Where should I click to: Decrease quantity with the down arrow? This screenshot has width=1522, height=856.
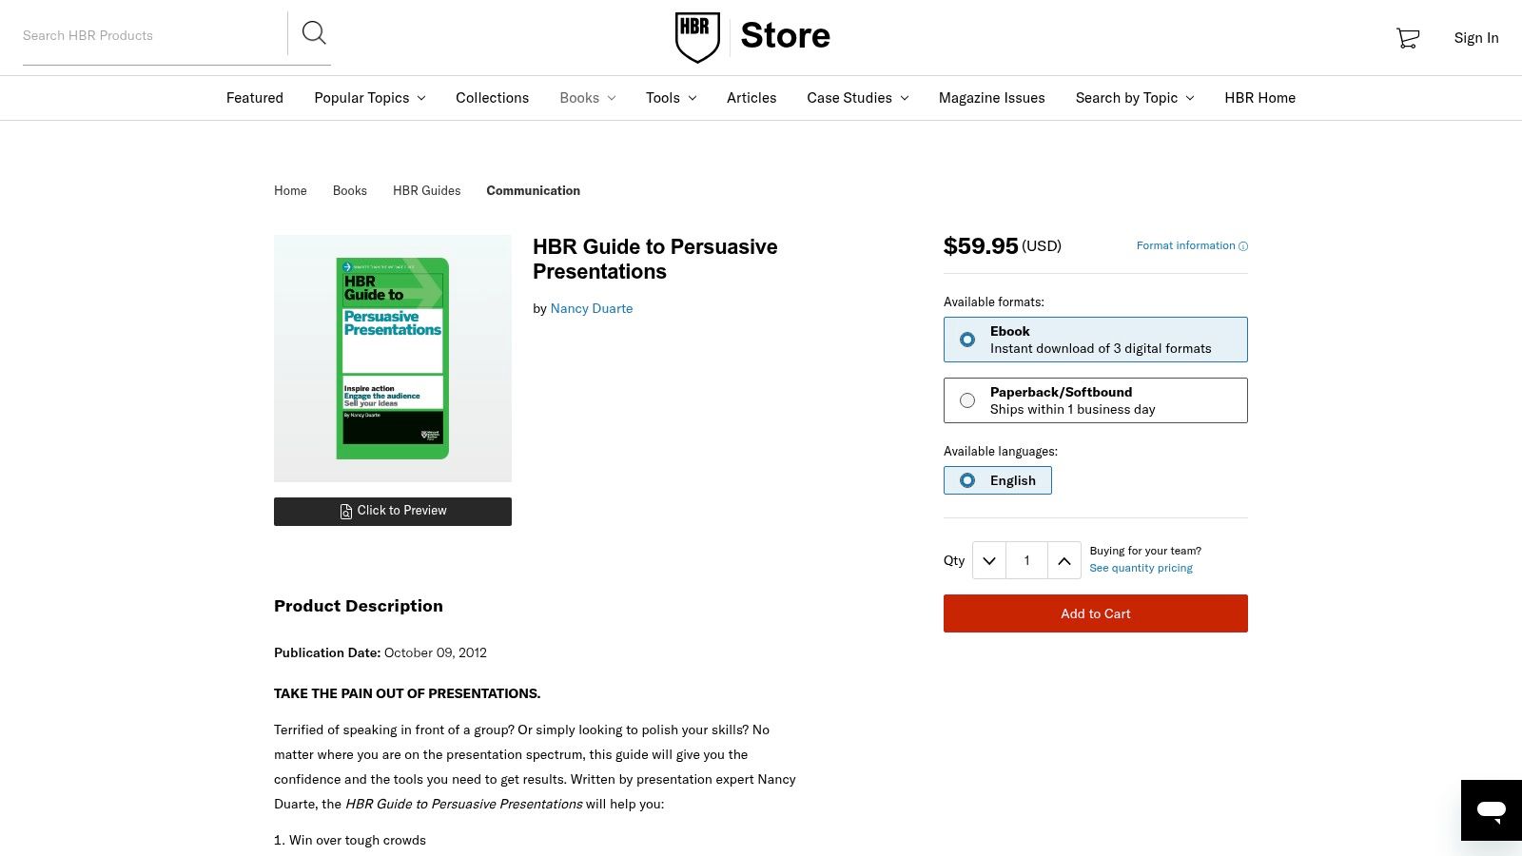988,560
